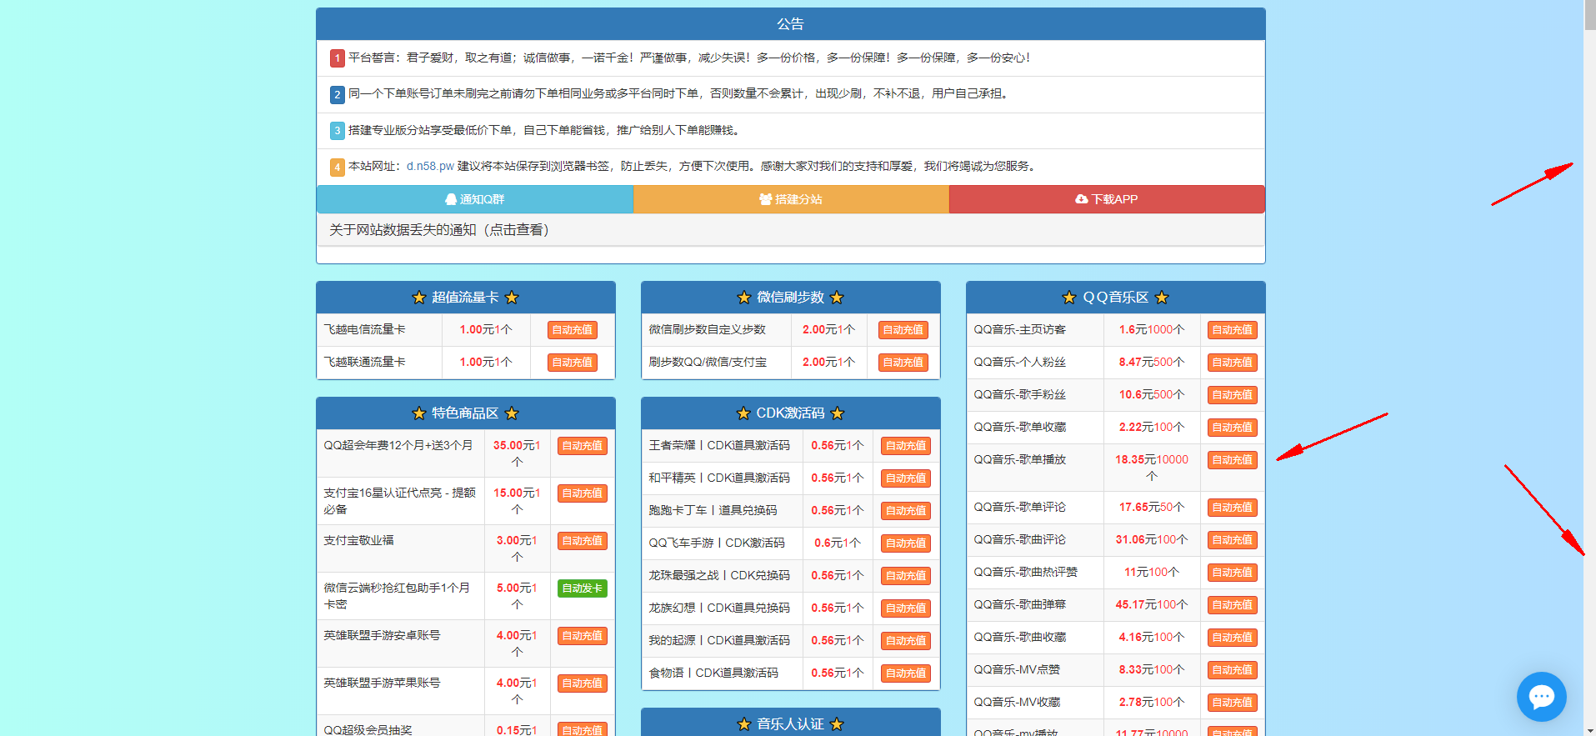Click 自动充值 for QQ音乐-歌曲热评赞

pyautogui.click(x=1233, y=573)
